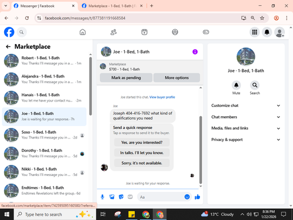Open the Dorothy - 1-Bed, 1-Bath conversation
The height and width of the screenshot is (220, 293).
tap(44, 154)
